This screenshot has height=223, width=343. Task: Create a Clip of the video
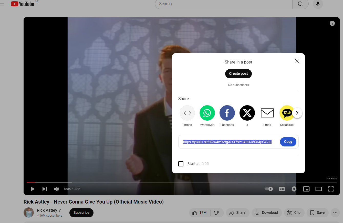pyautogui.click(x=294, y=213)
